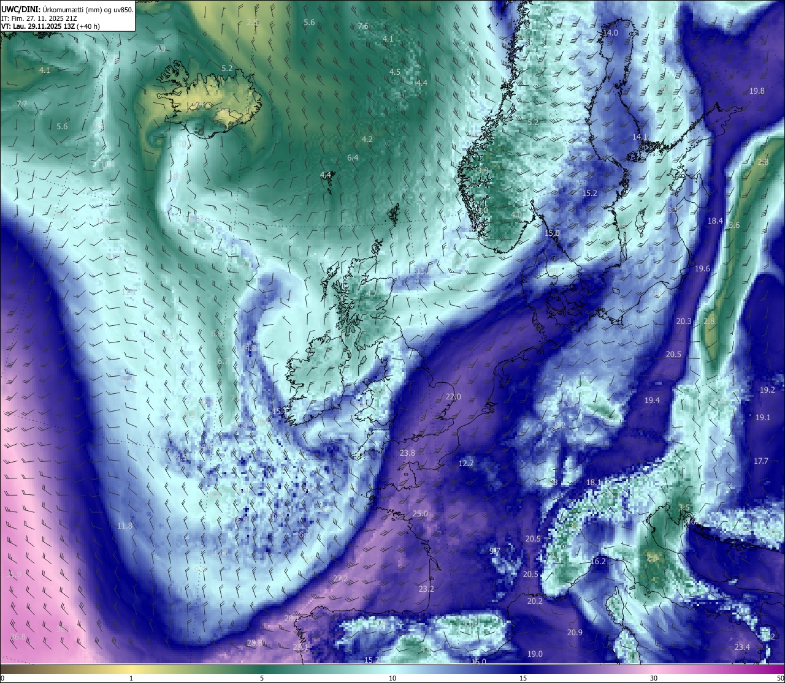This screenshot has width=785, height=683.
Task: Click the initial time line 'IT: Fim. 27. 11. 2025 21Z'
Action: click(39, 18)
